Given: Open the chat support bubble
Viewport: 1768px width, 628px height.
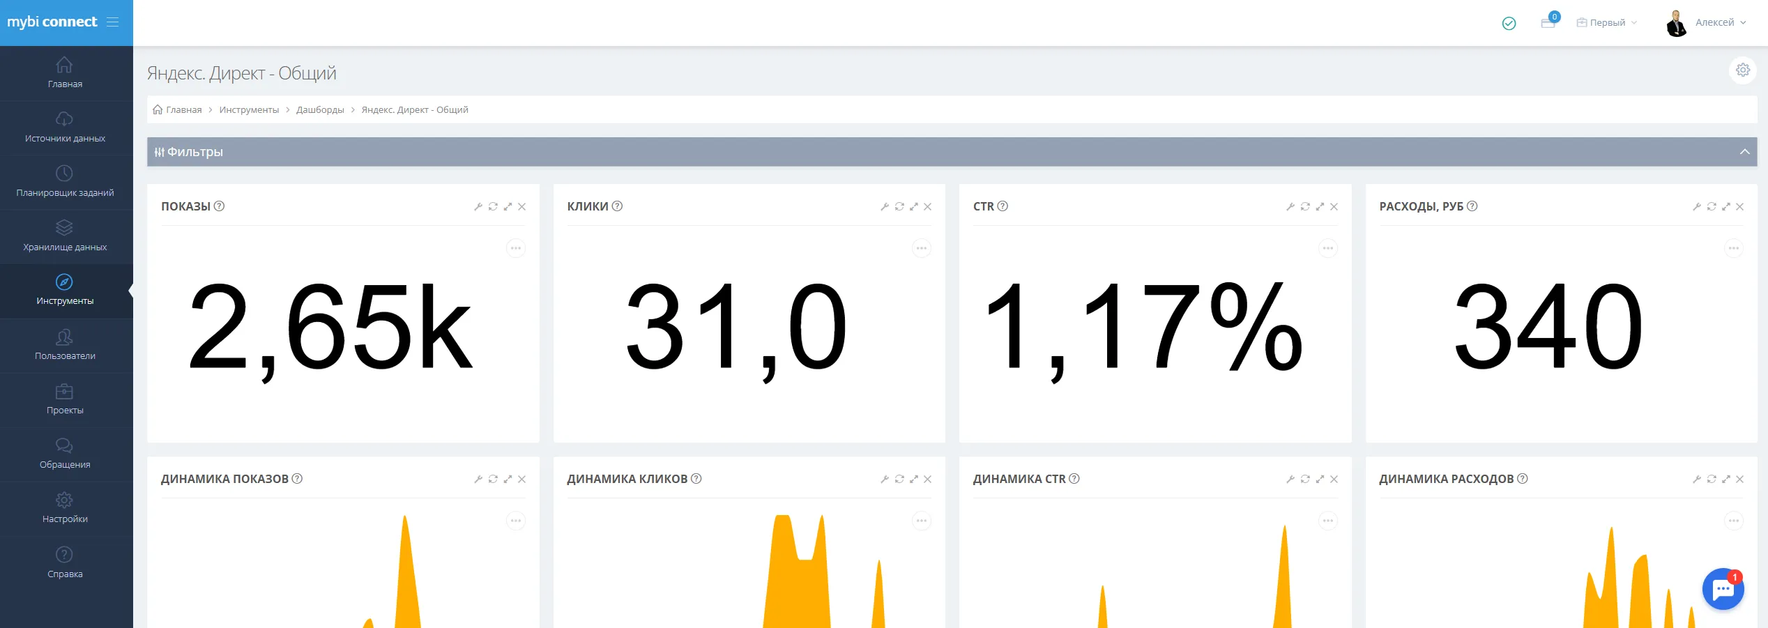Looking at the screenshot, I should click(x=1723, y=590).
